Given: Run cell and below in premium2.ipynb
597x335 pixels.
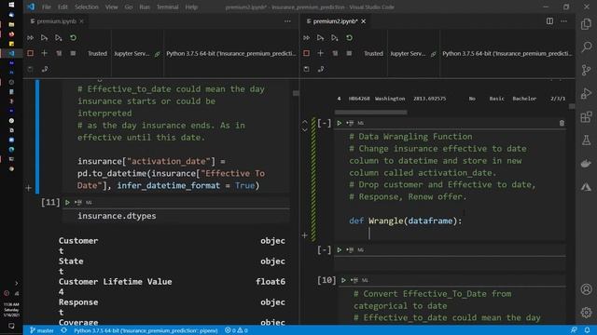Looking at the screenshot, I should tap(335, 38).
